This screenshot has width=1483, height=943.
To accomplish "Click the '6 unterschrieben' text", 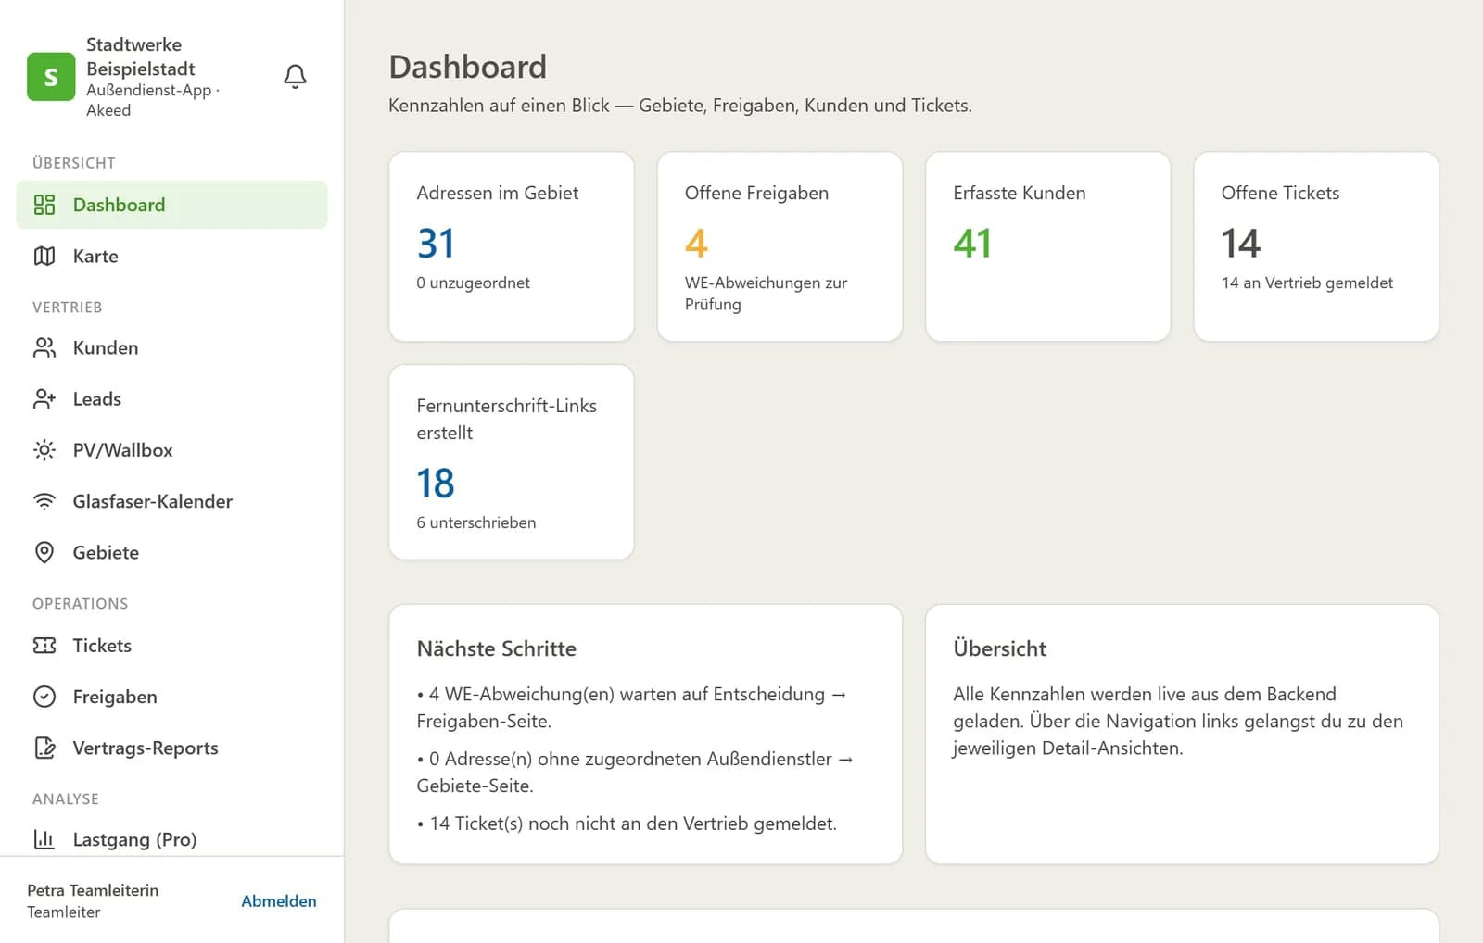I will click(x=476, y=522).
